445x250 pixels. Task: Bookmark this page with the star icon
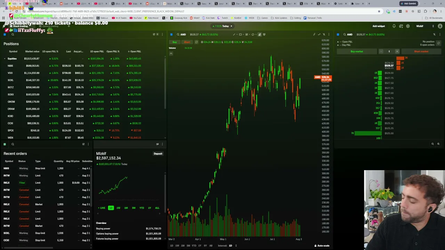[x=379, y=11]
